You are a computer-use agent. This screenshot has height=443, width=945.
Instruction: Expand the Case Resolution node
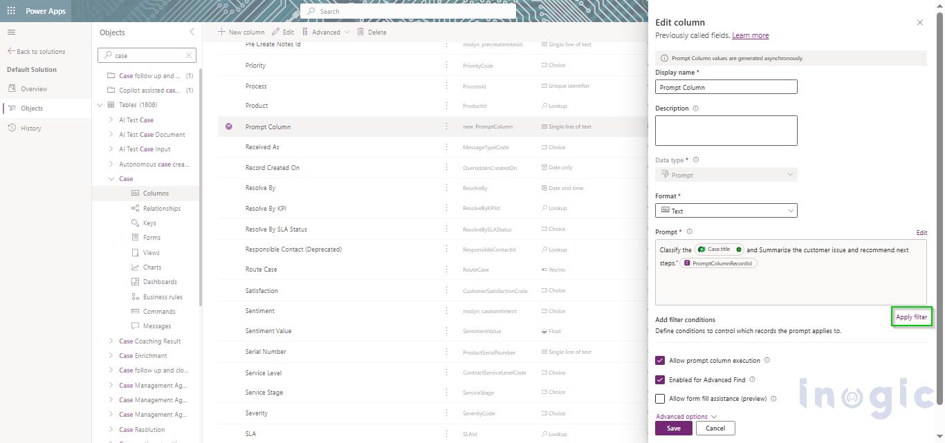click(x=111, y=429)
